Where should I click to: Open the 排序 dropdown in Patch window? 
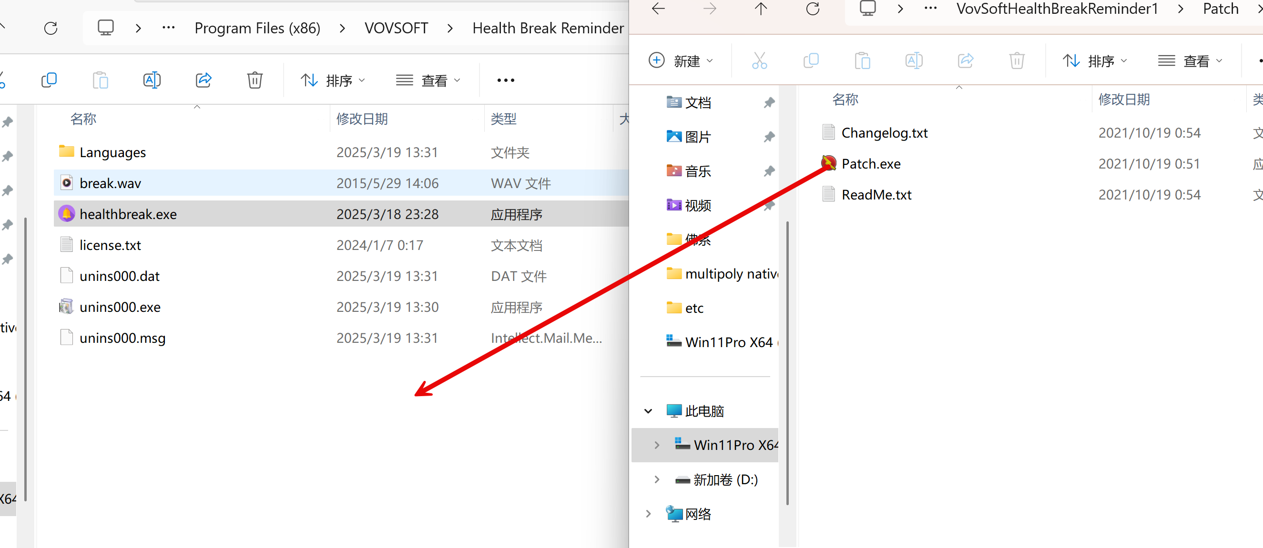coord(1095,61)
